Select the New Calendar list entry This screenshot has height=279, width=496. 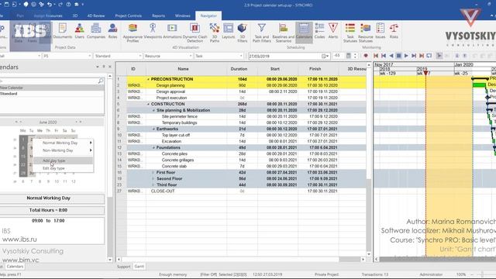click(x=52, y=88)
